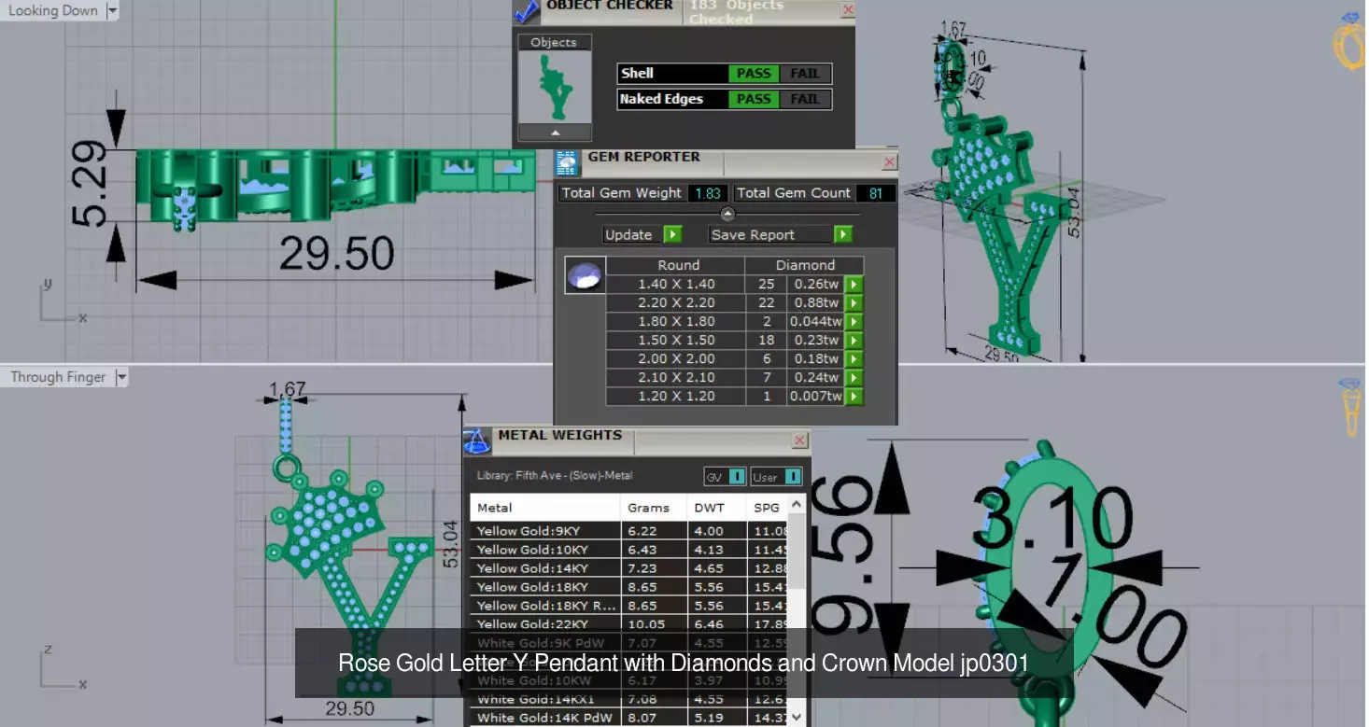
Task: Collapse the Gem Reporter totals with the round arrow
Action: coord(728,214)
